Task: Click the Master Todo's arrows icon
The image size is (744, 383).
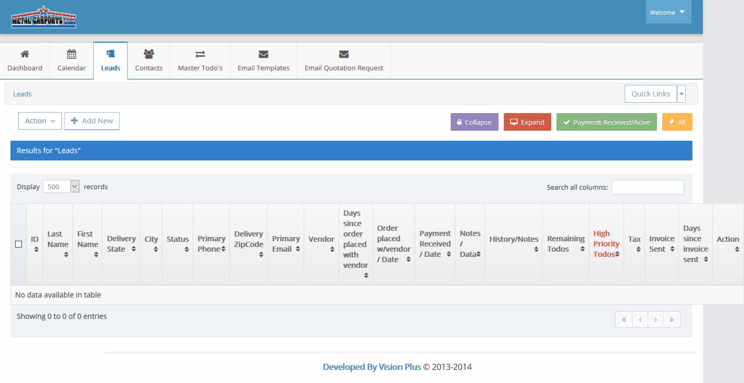Action: [x=200, y=54]
